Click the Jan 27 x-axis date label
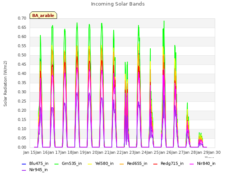The image size is (237, 177). (178, 152)
